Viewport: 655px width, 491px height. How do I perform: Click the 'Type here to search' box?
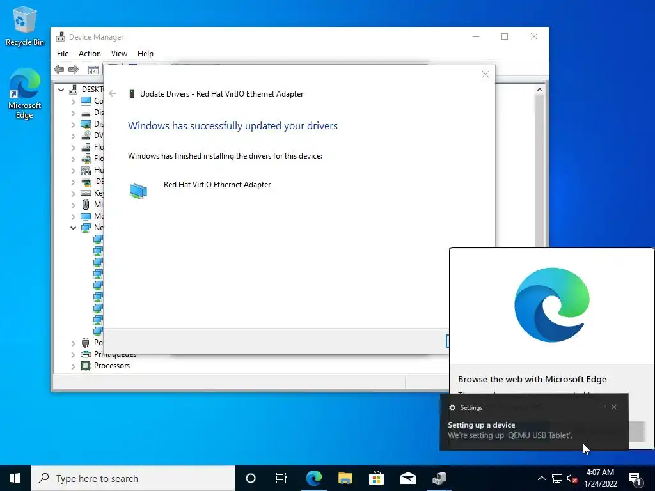coord(133,478)
